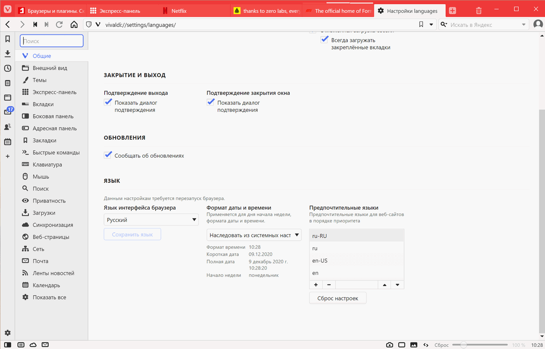Image resolution: width=545 pixels, height=349 pixels.
Task: Go back to the previous page
Action: pyautogui.click(x=8, y=25)
